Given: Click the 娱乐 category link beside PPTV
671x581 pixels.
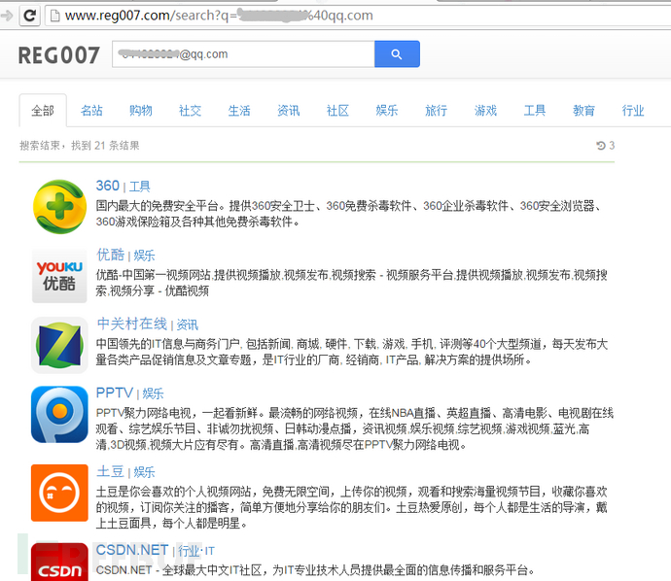Looking at the screenshot, I should click(x=154, y=393).
